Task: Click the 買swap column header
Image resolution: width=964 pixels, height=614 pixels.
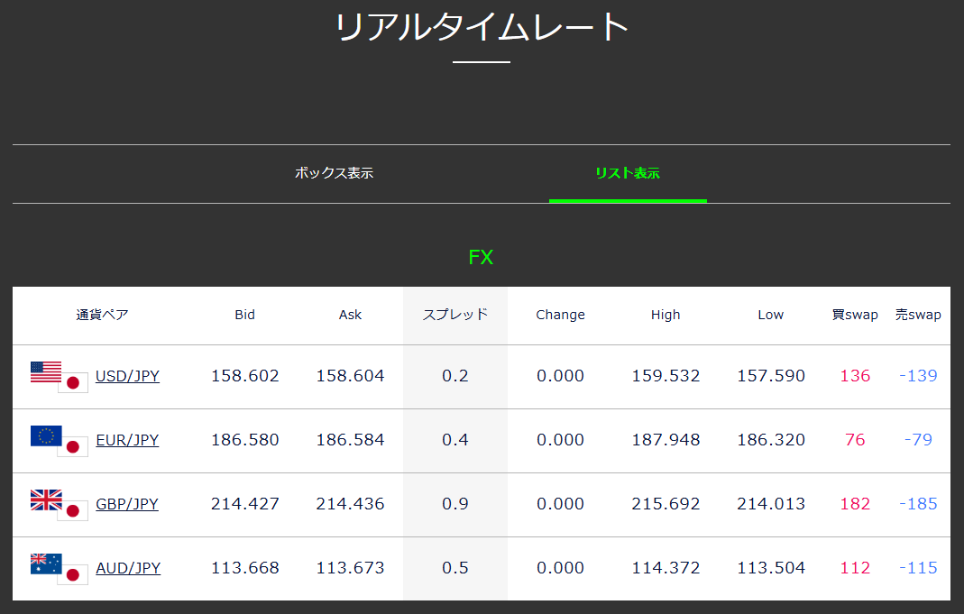Action: coord(855,315)
